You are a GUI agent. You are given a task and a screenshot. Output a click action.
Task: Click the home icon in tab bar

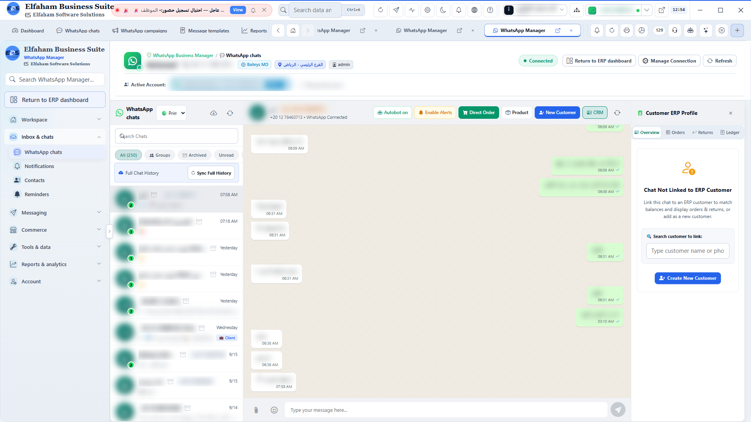(x=293, y=30)
